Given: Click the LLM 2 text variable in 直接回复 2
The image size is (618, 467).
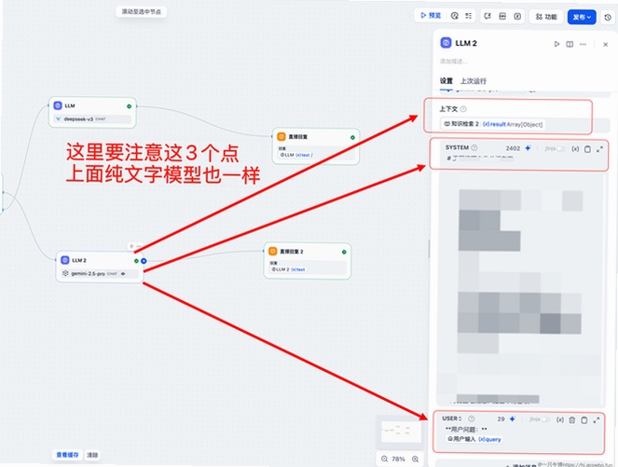Looking at the screenshot, I should 288,269.
